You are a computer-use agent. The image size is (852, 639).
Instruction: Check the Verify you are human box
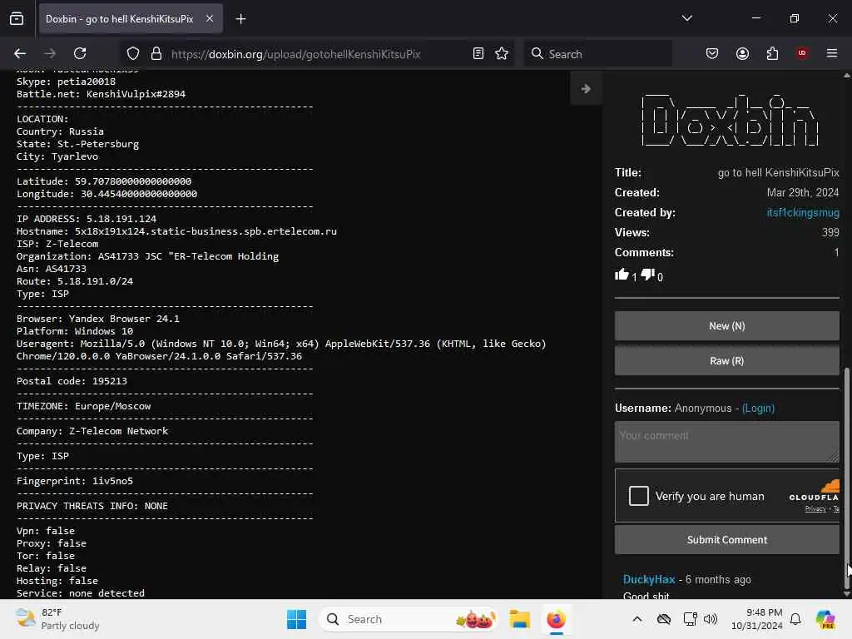pyautogui.click(x=638, y=496)
